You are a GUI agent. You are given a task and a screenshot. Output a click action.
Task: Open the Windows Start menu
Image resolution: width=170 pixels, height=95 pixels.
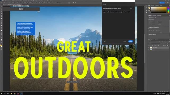[1, 94]
